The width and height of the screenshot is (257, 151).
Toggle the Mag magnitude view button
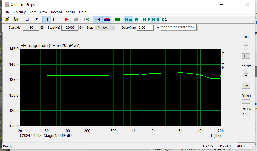click(x=128, y=19)
